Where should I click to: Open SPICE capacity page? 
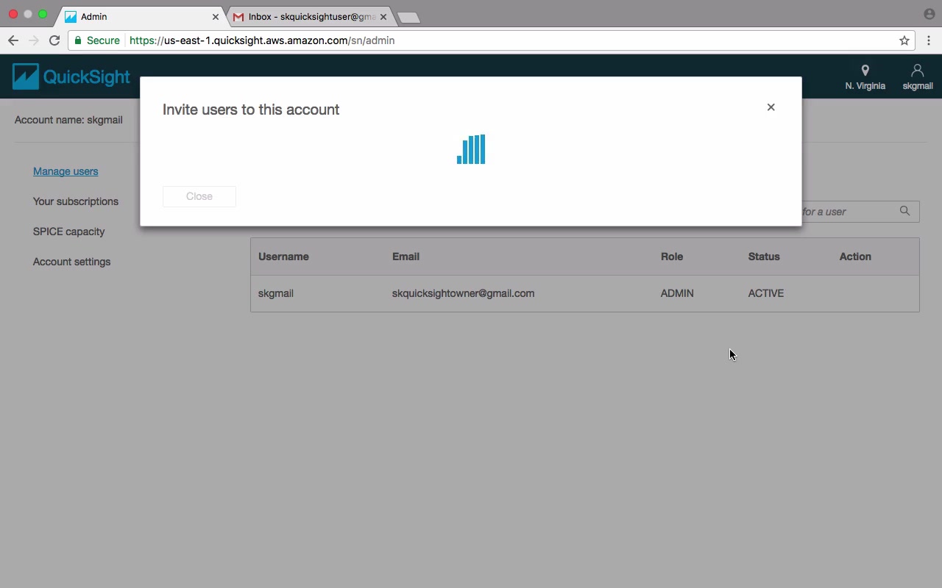click(x=69, y=232)
